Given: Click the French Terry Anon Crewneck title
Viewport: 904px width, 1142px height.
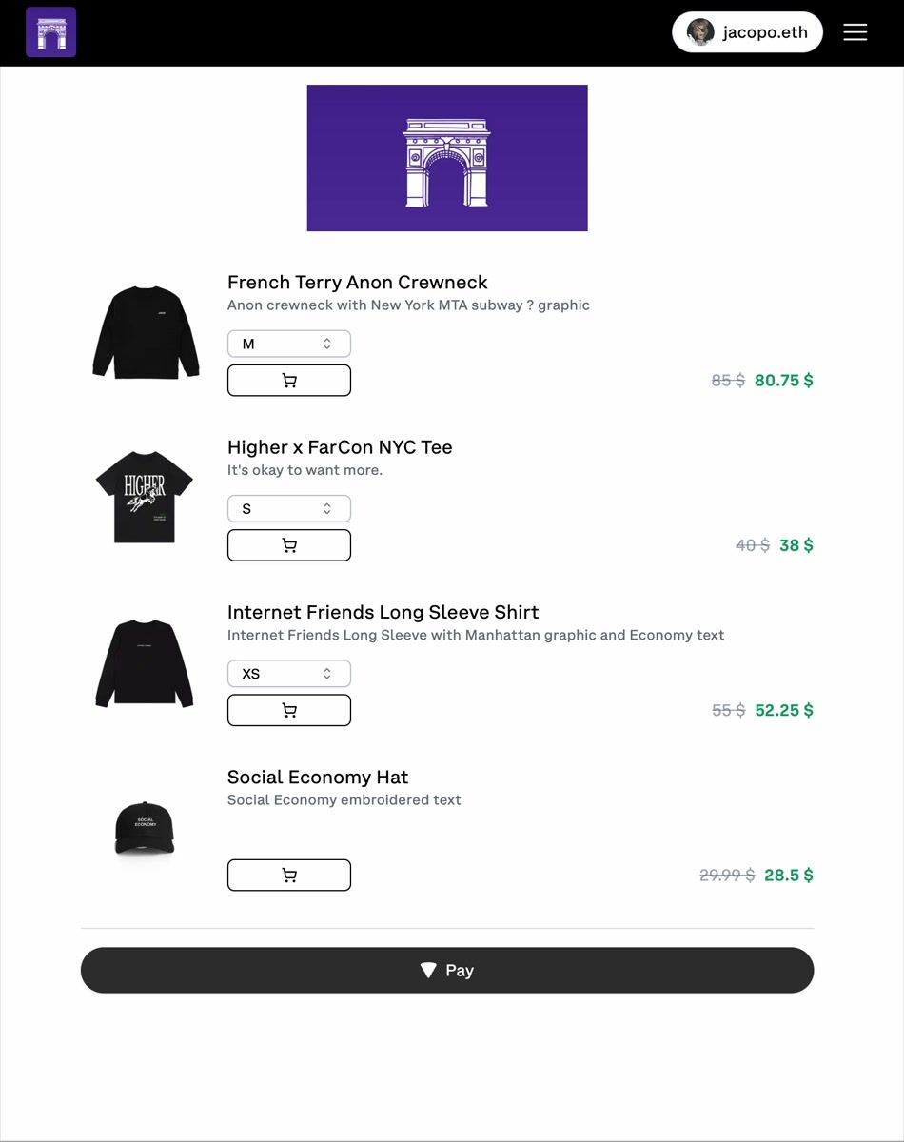Looking at the screenshot, I should click(357, 283).
